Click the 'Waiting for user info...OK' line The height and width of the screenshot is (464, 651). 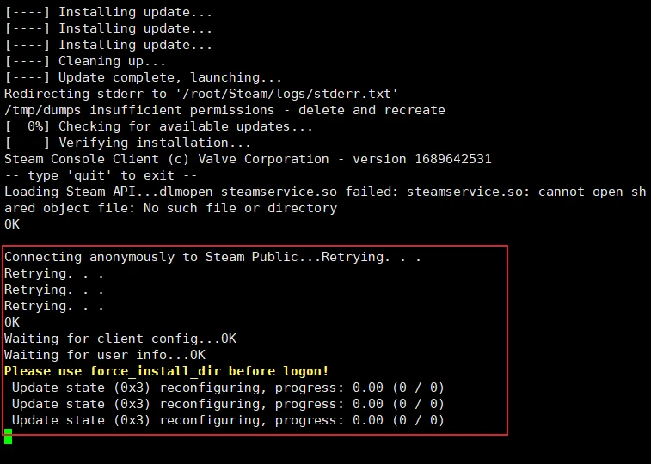(105, 355)
